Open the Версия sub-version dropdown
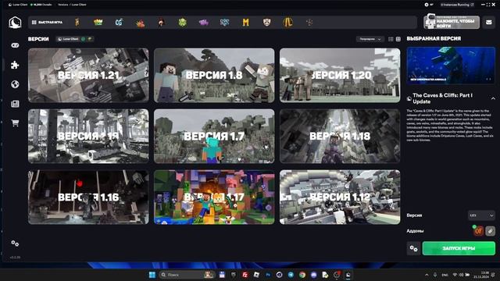This screenshot has height=281, width=500. tap(481, 215)
